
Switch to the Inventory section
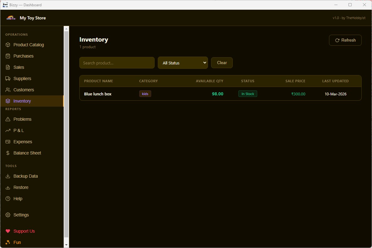pyautogui.click(x=22, y=101)
